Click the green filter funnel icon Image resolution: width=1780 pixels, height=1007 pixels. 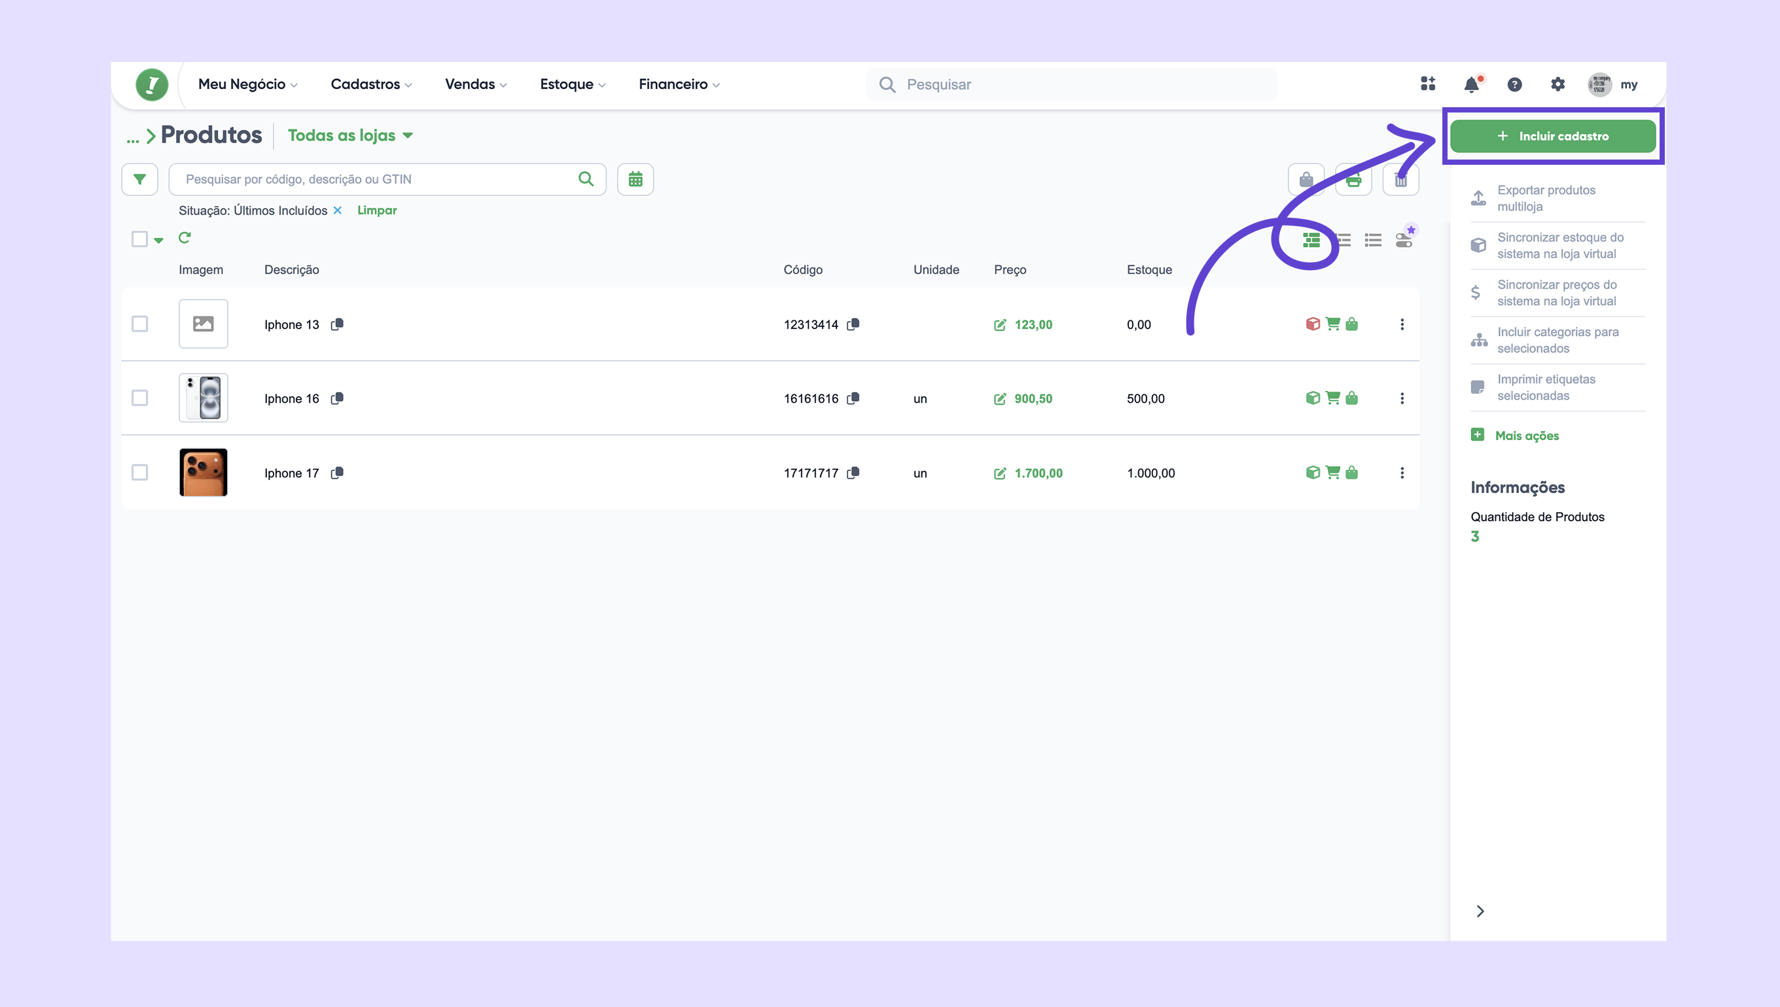[x=139, y=179]
